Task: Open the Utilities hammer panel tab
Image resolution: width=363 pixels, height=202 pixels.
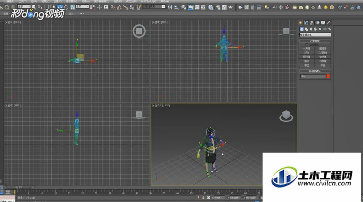Action: point(329,23)
